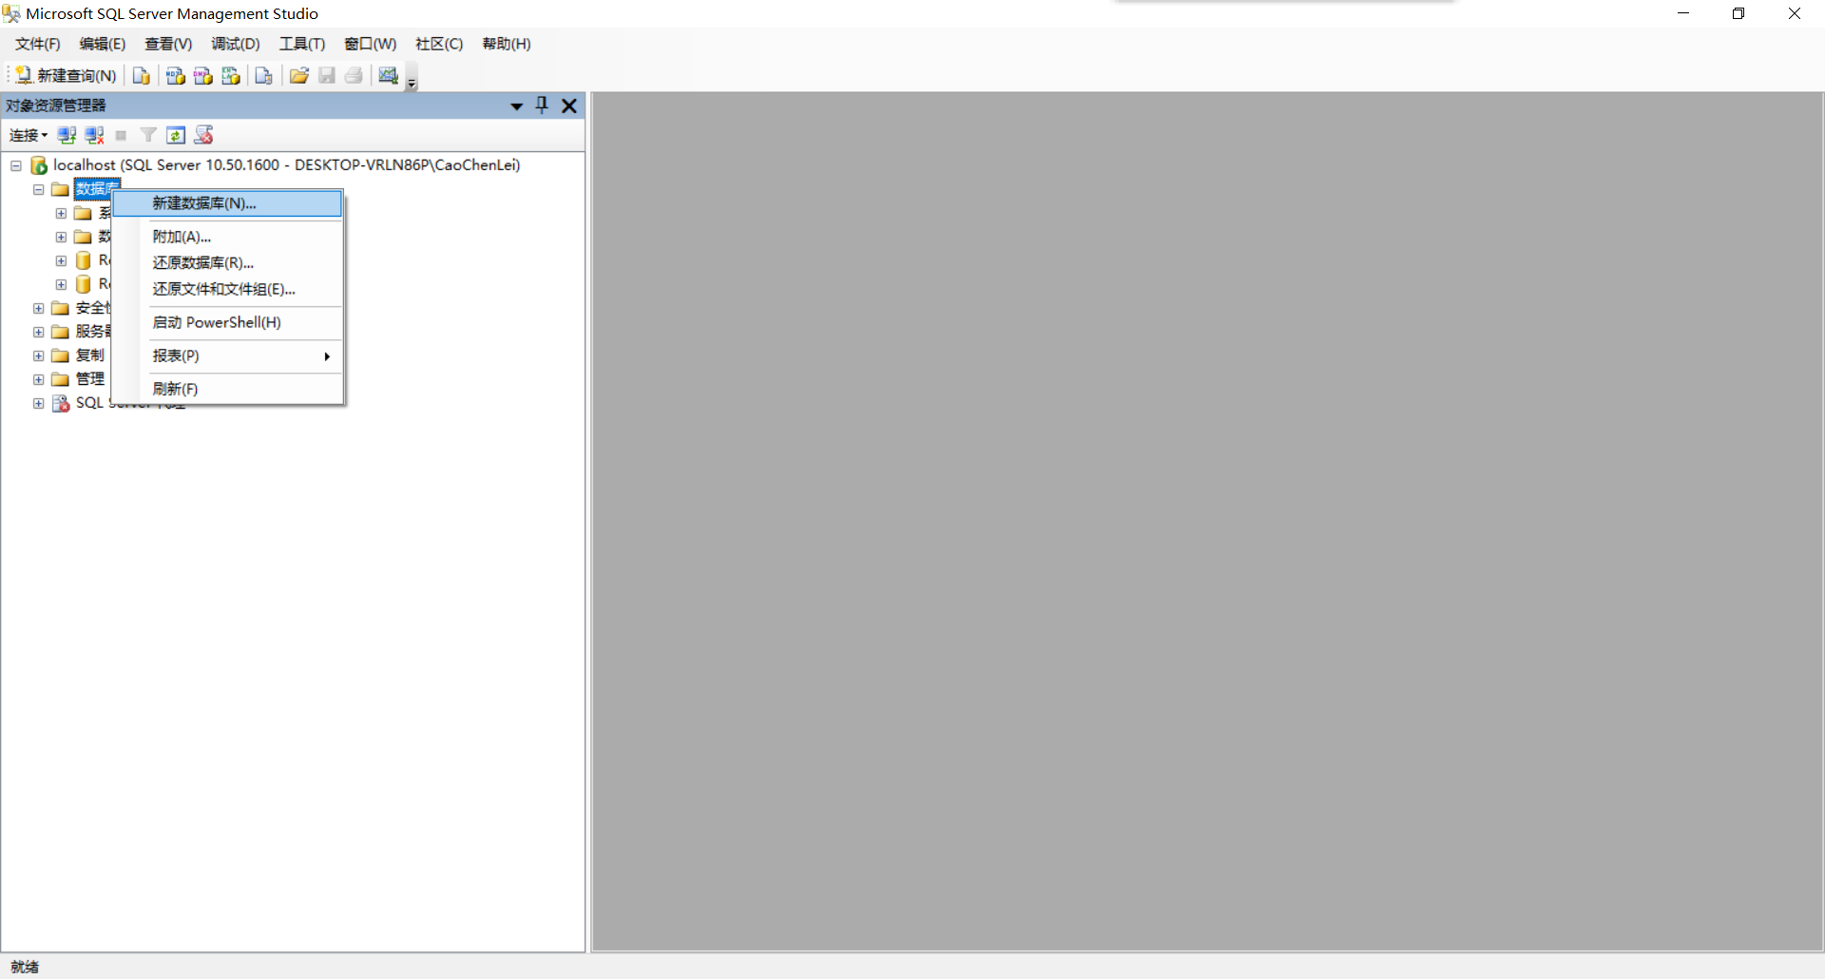
Task: Open the 报表(P) submenu
Action: click(x=227, y=355)
